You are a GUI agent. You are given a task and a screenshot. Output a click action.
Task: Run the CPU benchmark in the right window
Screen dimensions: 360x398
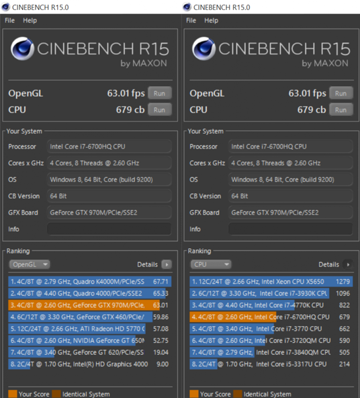pos(341,110)
